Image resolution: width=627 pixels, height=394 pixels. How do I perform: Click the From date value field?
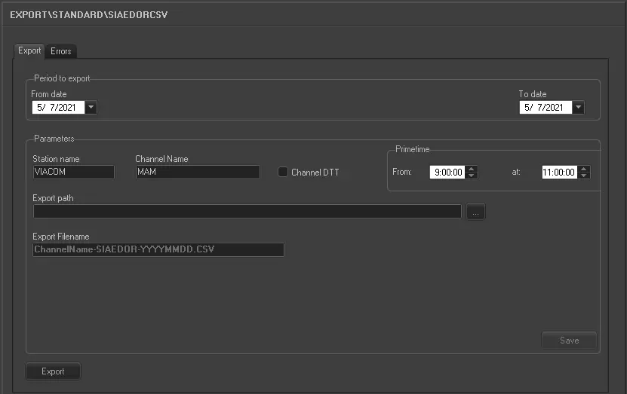pos(58,108)
